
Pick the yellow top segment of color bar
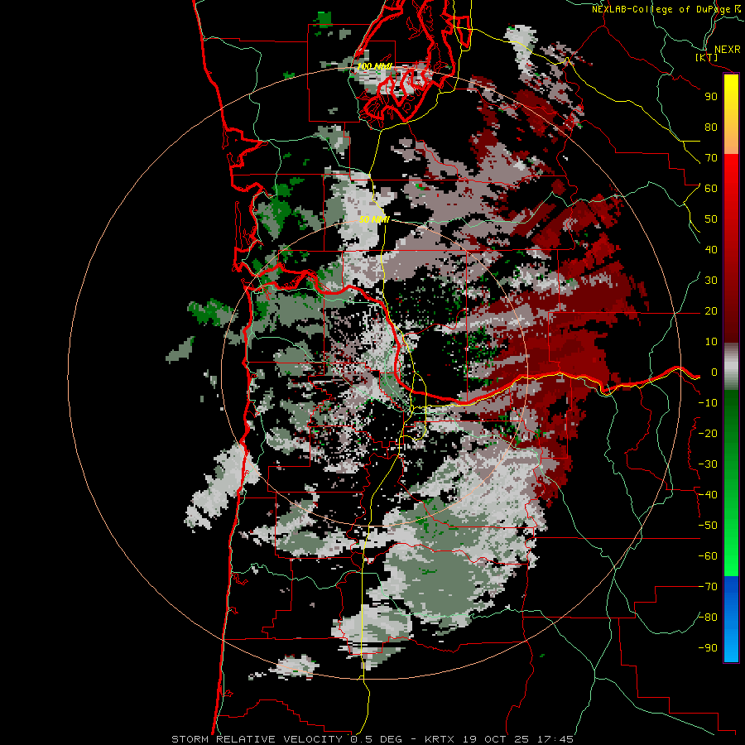[x=731, y=114]
